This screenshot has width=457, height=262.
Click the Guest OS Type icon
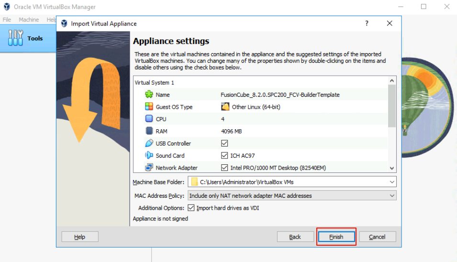pyautogui.click(x=148, y=107)
